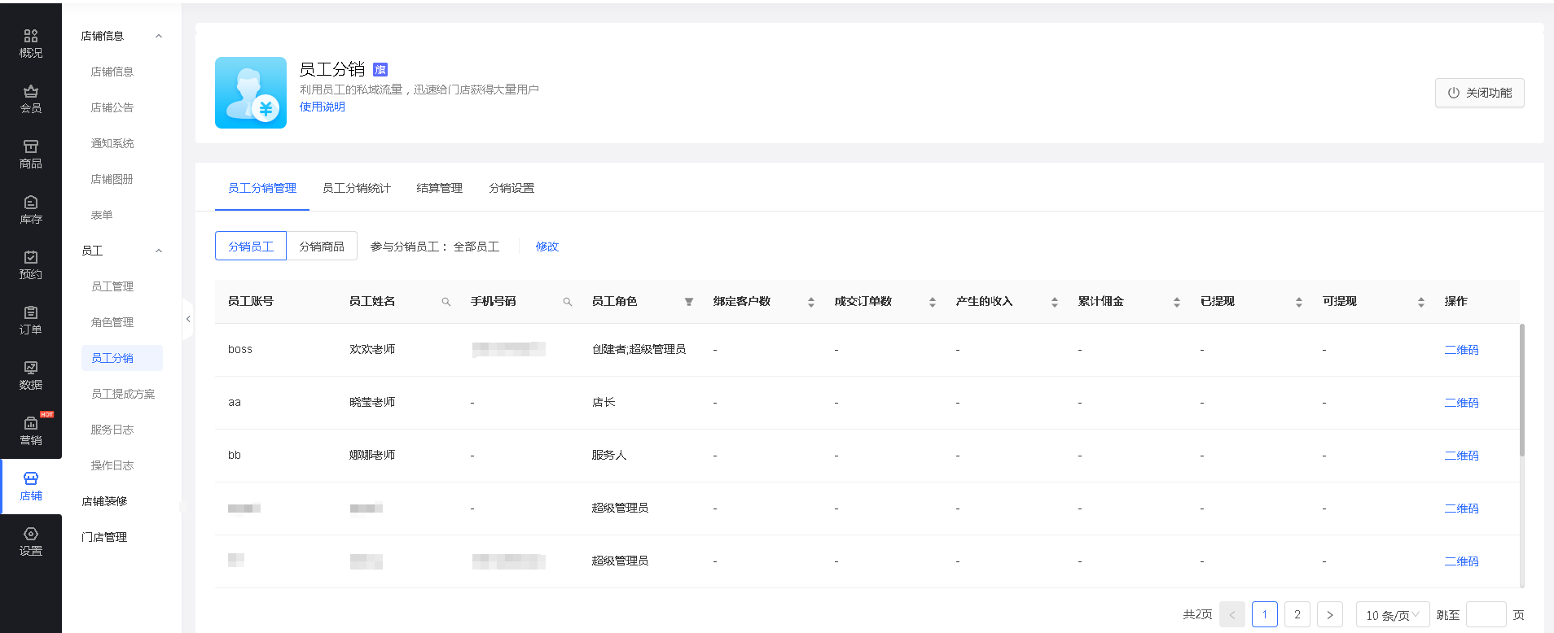Click the search icon in 手机号码 column
Viewport: 1554px width, 633px height.
568,302
